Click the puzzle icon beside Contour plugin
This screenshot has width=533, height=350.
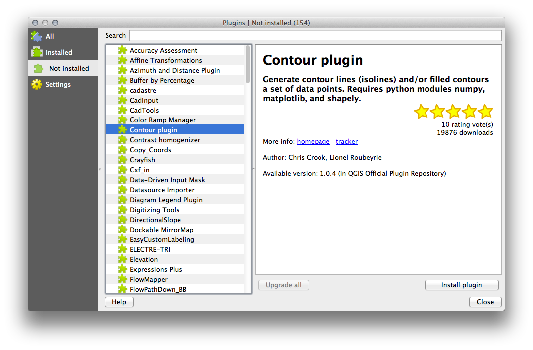122,129
